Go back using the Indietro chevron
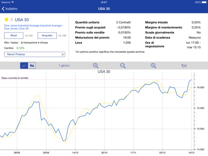 (x=10, y=9)
